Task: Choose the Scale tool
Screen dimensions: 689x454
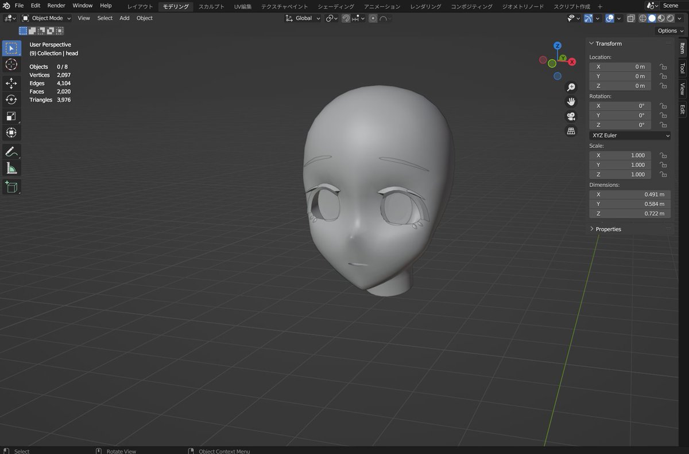Action: coord(11,116)
